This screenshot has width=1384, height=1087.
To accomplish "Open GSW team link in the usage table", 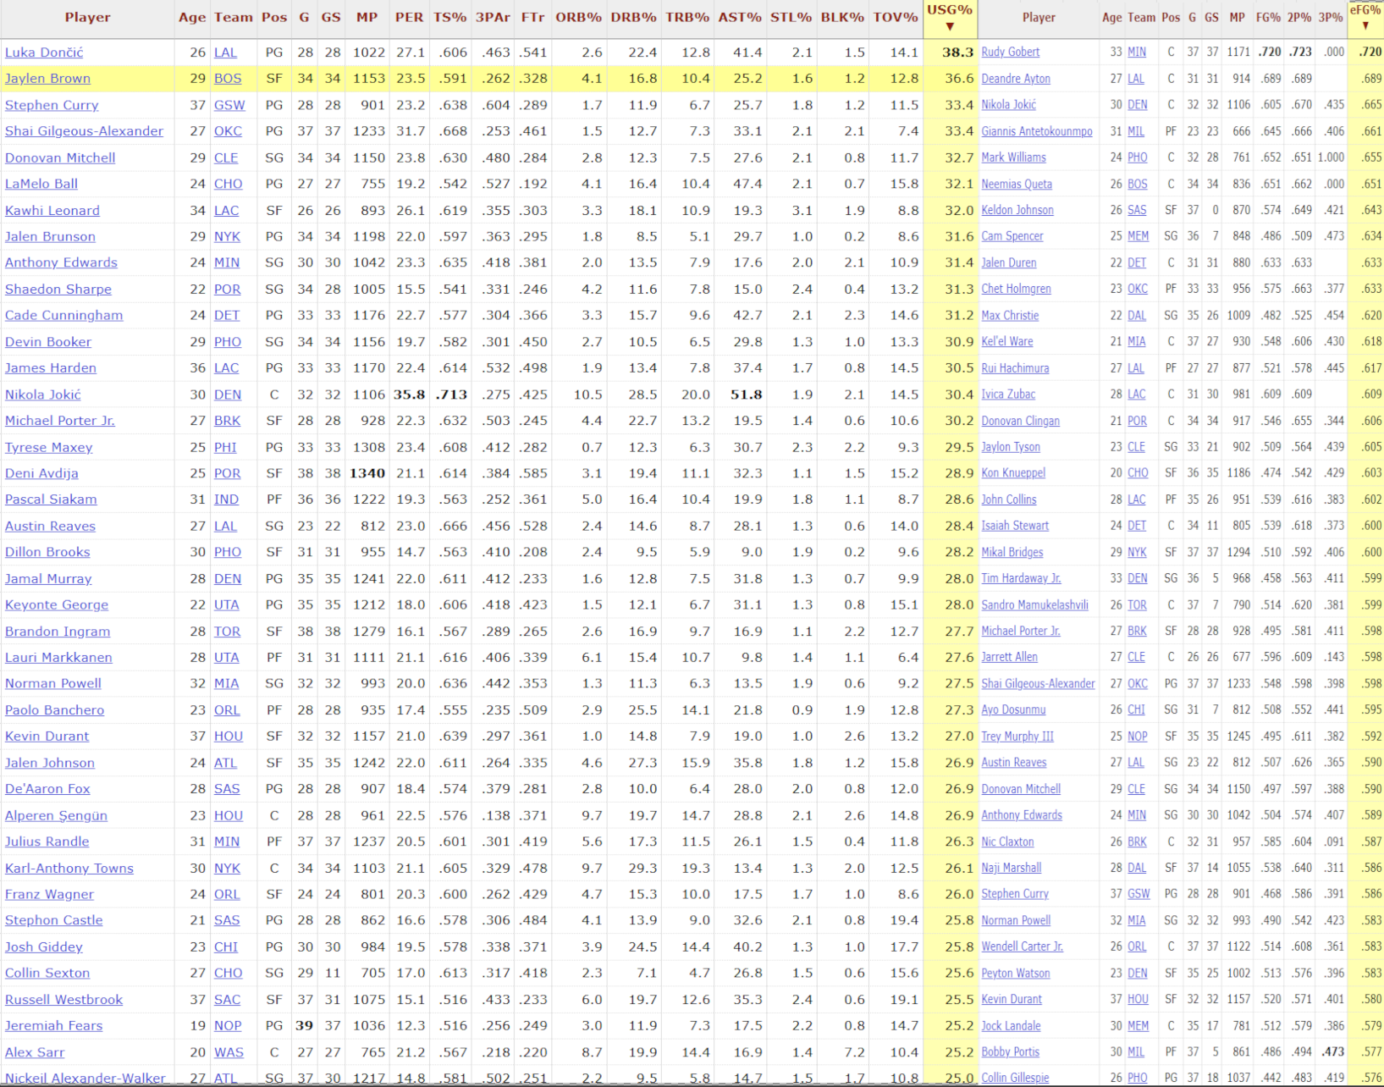I will (229, 105).
